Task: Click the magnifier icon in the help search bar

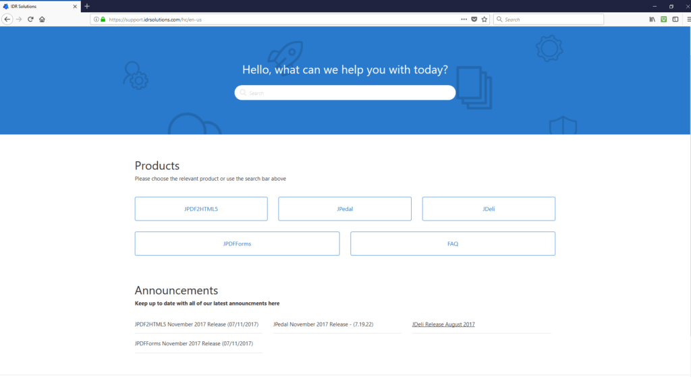Action: (x=243, y=93)
